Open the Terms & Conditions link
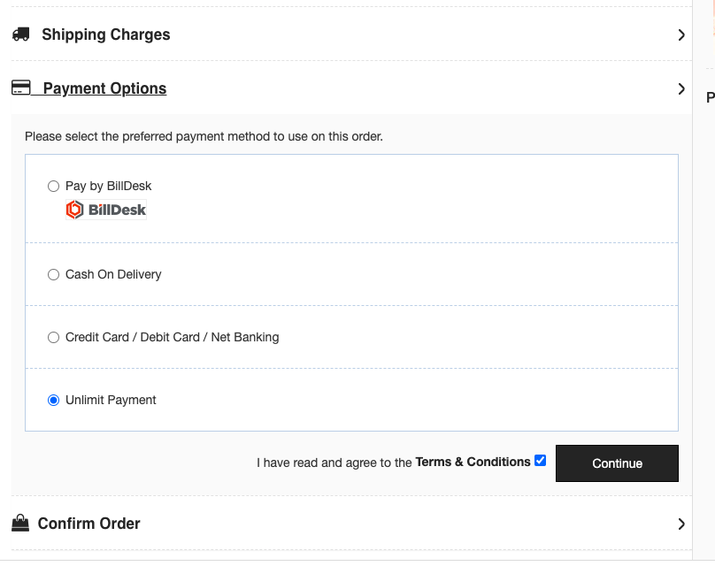The width and height of the screenshot is (715, 566). 471,461
